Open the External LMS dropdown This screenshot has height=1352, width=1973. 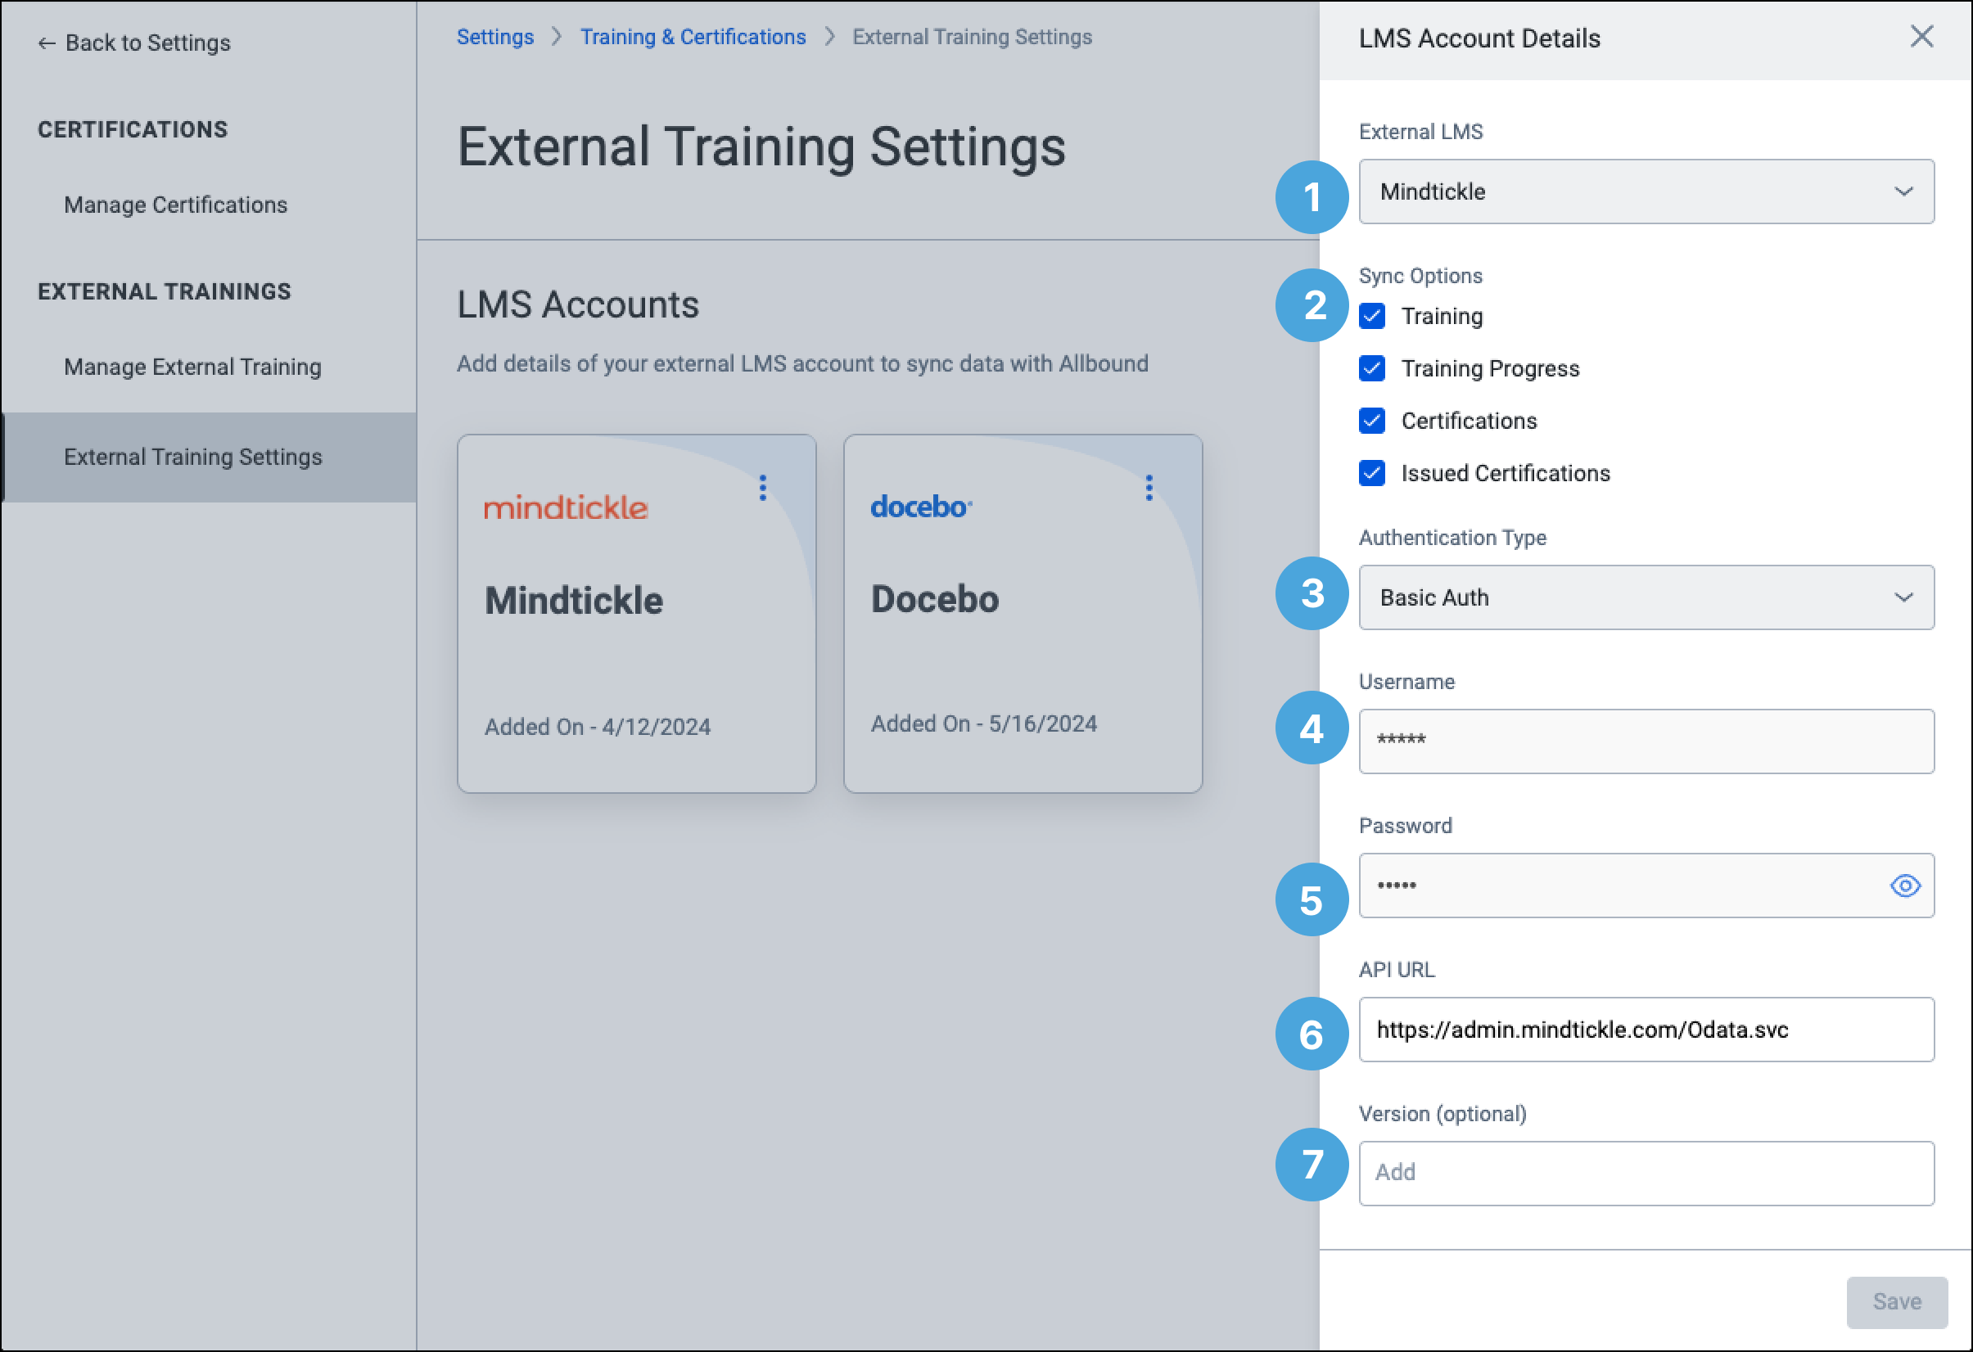point(1646,192)
